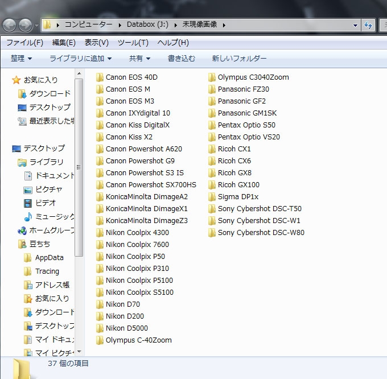Select the Canon EOS M3 folder icon
The height and width of the screenshot is (379, 387).
(x=100, y=101)
